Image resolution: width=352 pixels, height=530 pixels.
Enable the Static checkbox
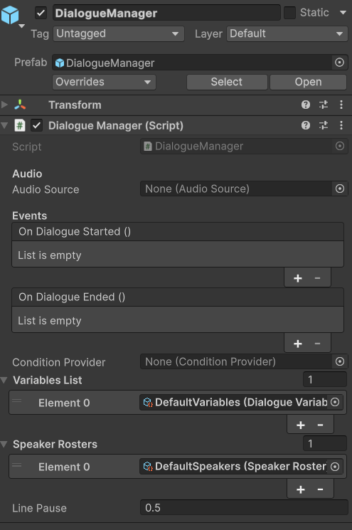[289, 13]
